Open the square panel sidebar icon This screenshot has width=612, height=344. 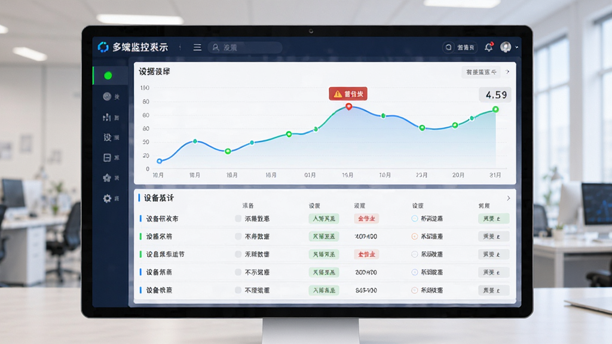click(x=107, y=158)
